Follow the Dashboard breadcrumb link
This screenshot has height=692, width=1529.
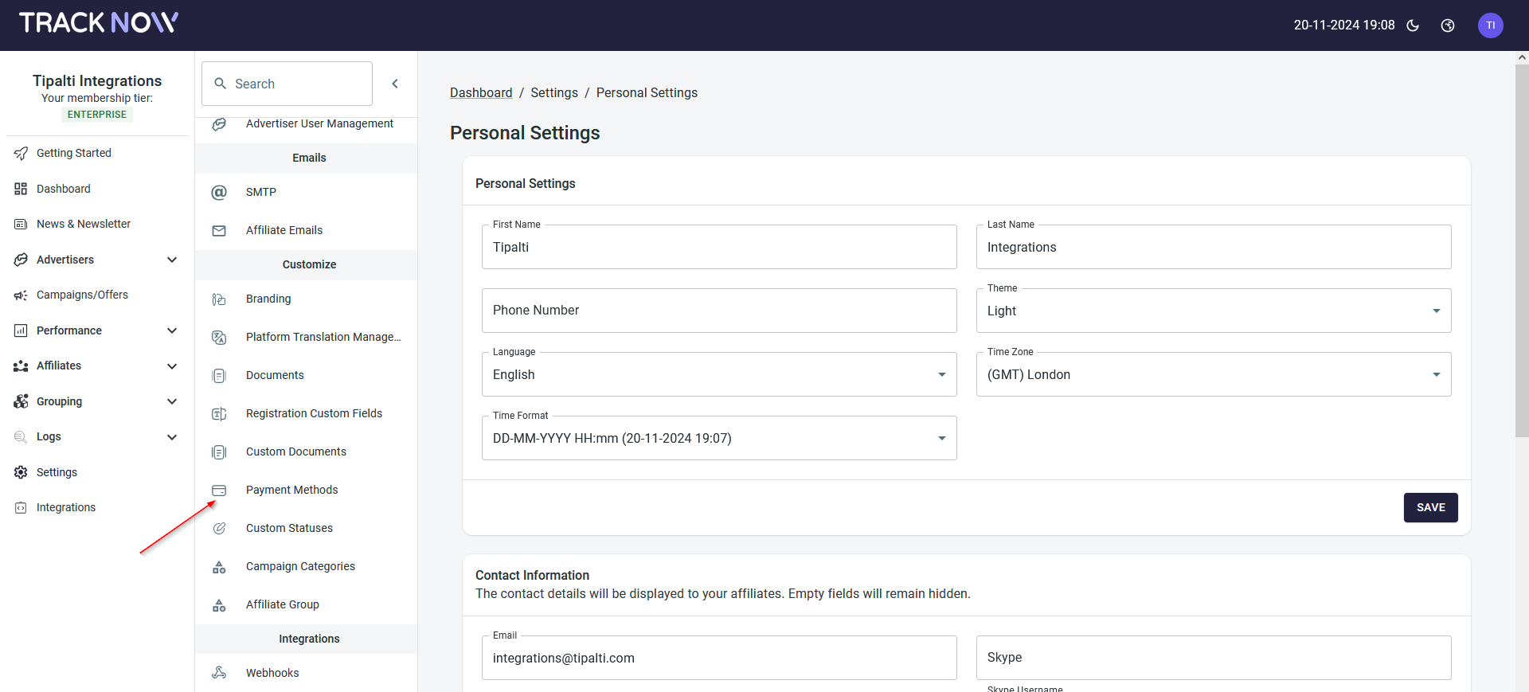481,92
